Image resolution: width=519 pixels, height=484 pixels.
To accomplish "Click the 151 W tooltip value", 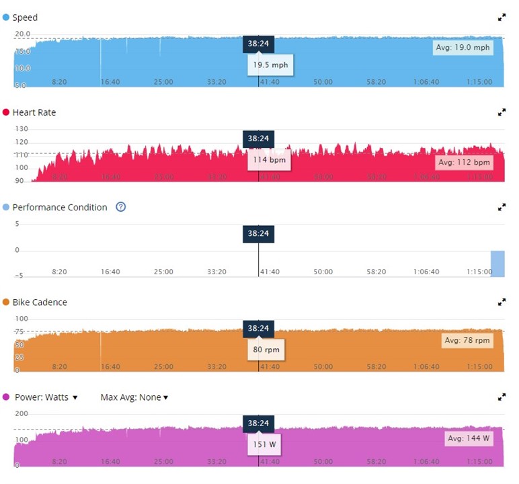I will (264, 444).
